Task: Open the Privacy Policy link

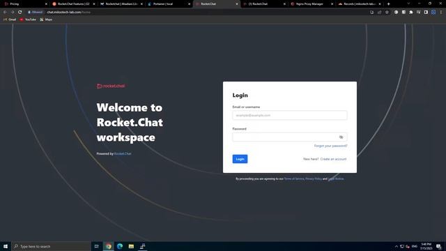Action: pos(314,178)
